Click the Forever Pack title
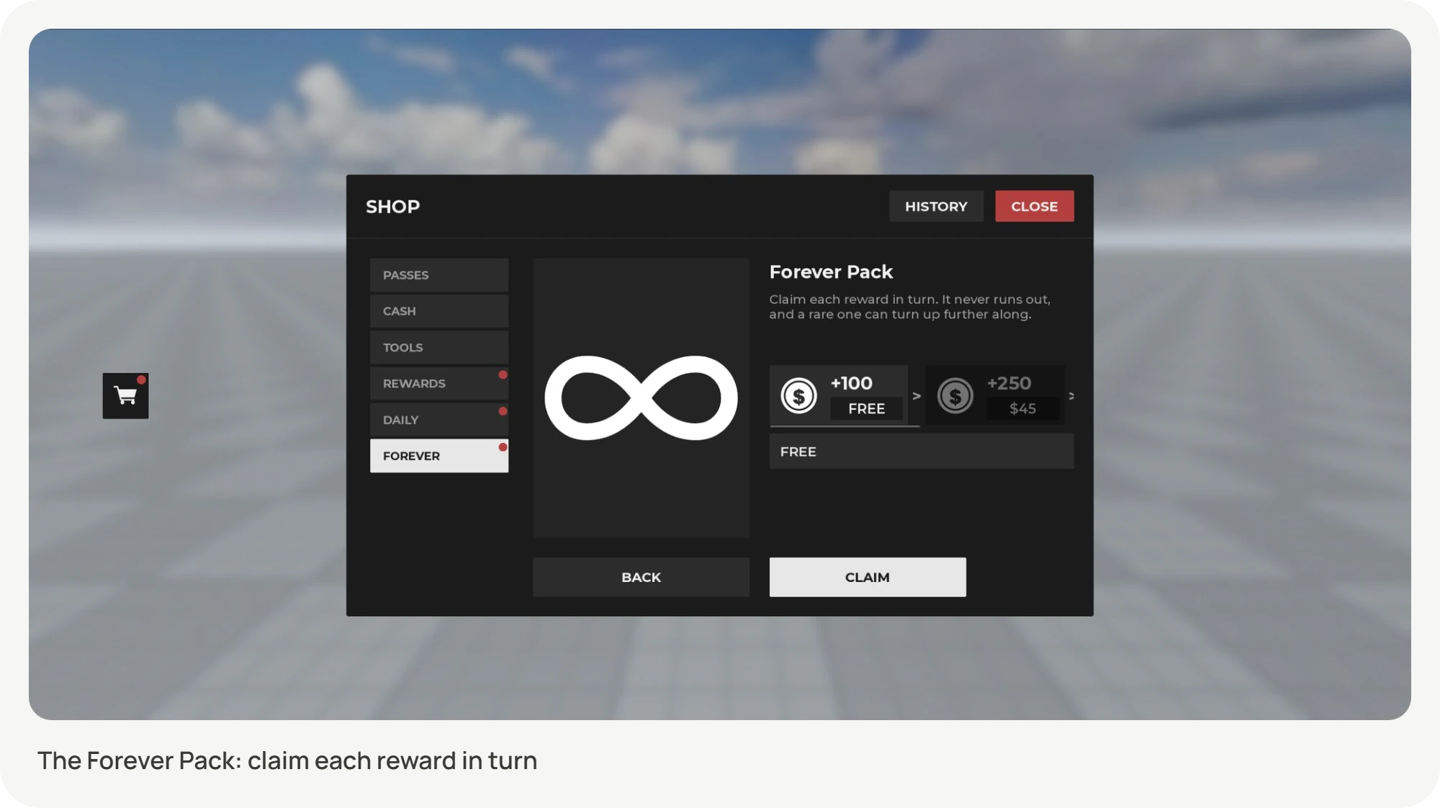The height and width of the screenshot is (808, 1440). pyautogui.click(x=831, y=272)
